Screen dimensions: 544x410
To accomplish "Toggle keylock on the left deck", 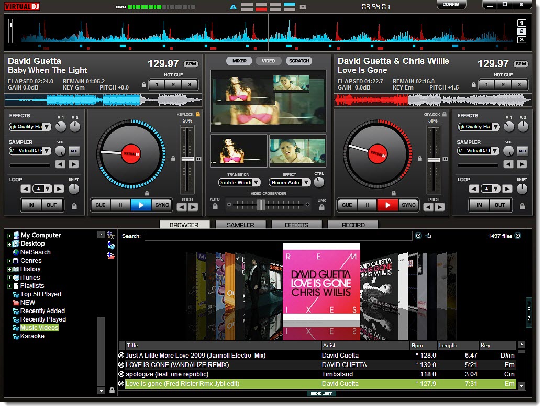I will click(198, 114).
